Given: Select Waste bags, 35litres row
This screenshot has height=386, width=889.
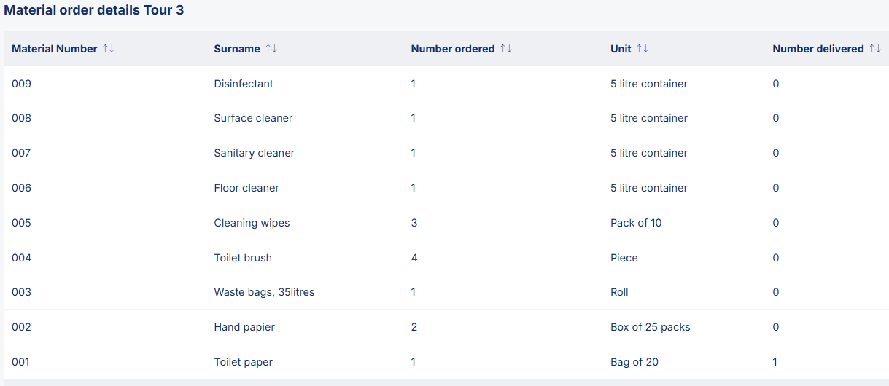Looking at the screenshot, I should pos(264,292).
